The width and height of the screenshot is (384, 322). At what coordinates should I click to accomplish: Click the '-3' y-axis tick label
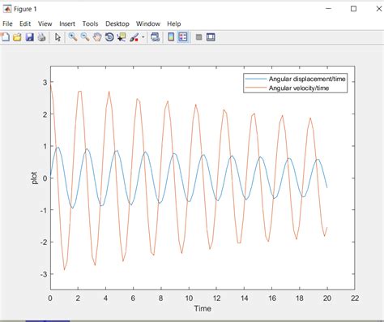[x=44, y=274]
